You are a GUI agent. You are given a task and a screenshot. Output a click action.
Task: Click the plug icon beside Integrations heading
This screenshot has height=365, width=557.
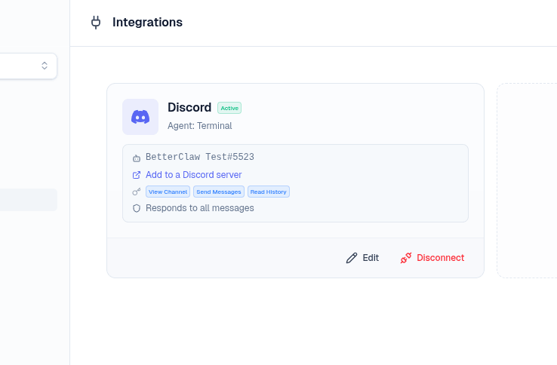coord(96,23)
